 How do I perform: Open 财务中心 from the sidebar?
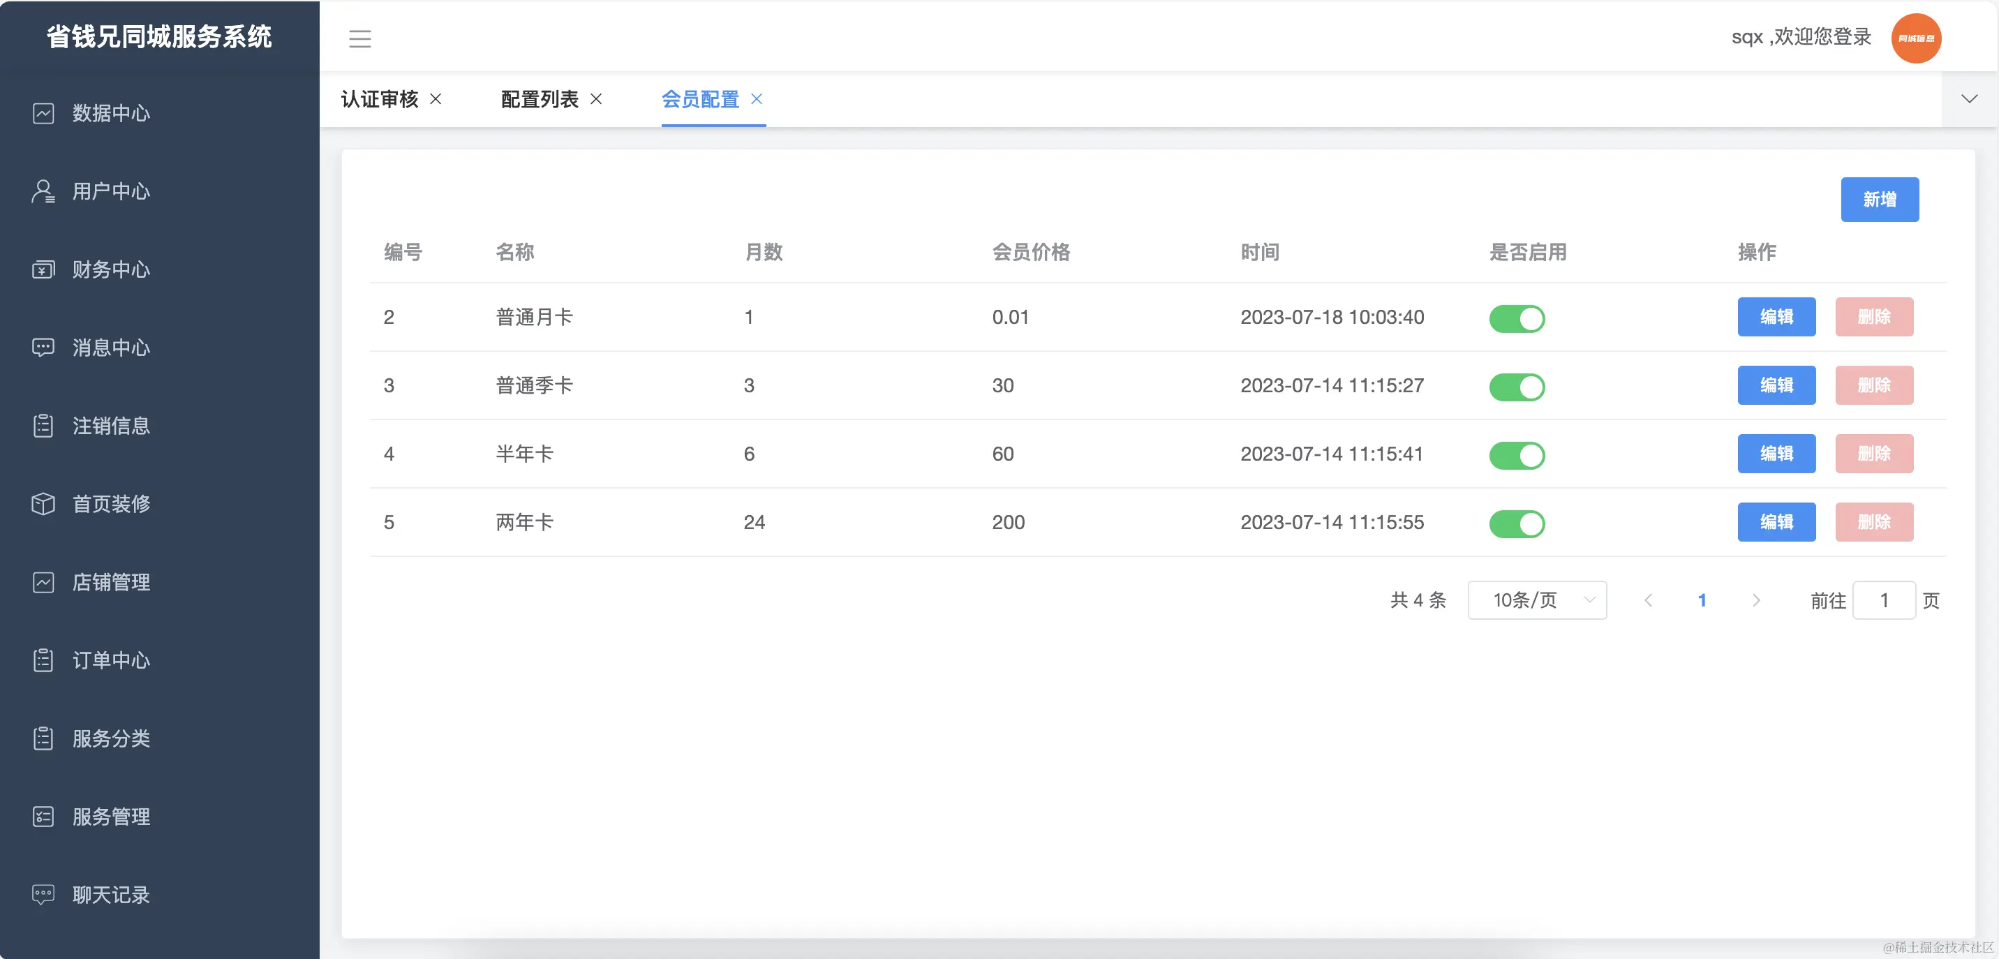(x=110, y=270)
